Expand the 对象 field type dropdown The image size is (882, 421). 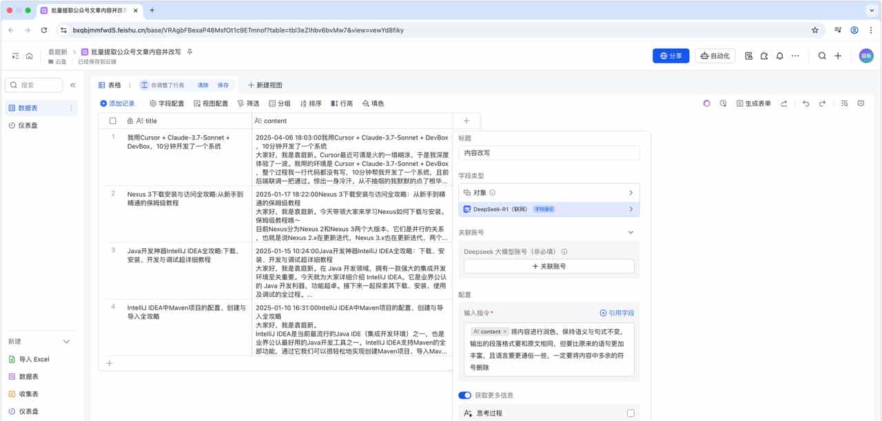click(549, 193)
